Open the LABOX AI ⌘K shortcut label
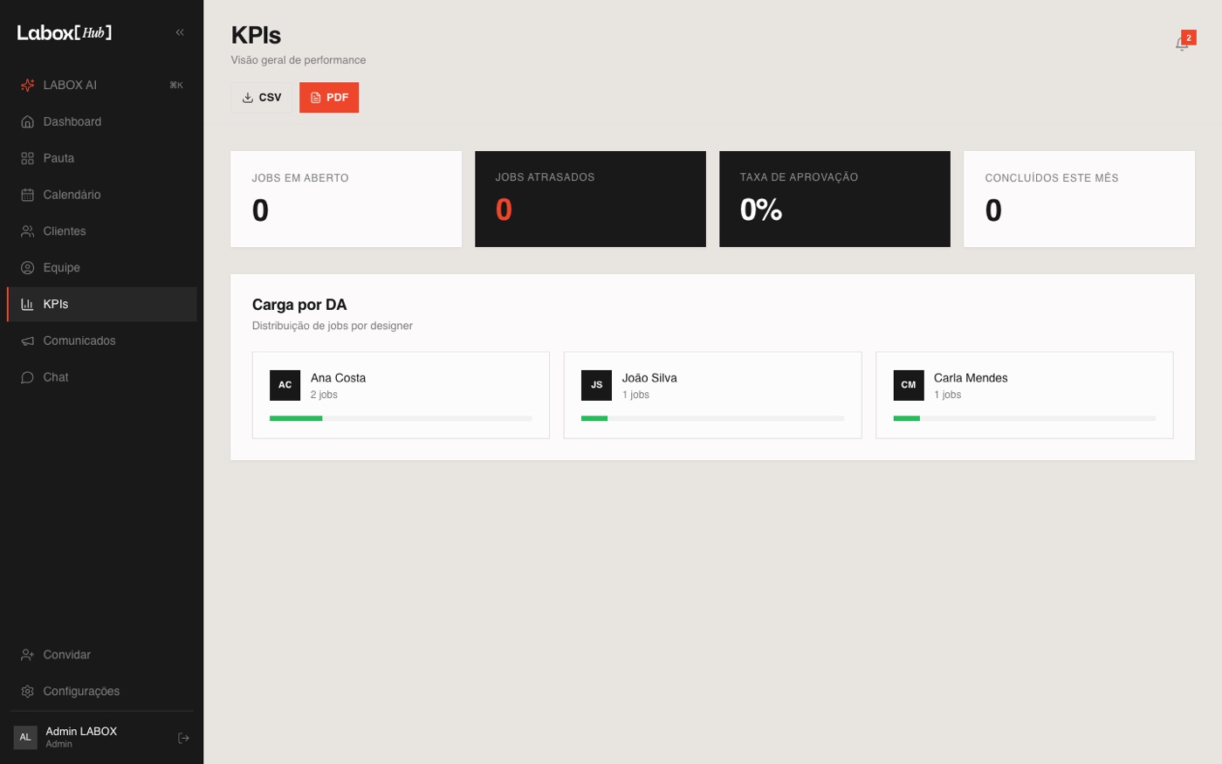This screenshot has height=764, width=1222. [176, 85]
